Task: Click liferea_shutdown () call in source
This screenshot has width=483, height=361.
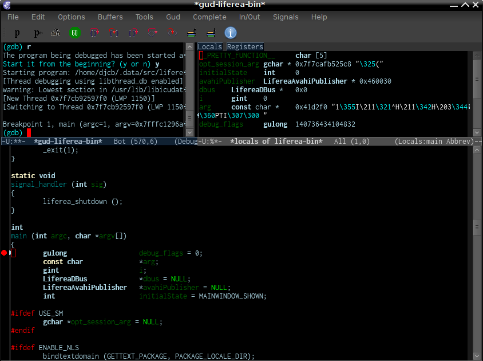Action: 82,202
